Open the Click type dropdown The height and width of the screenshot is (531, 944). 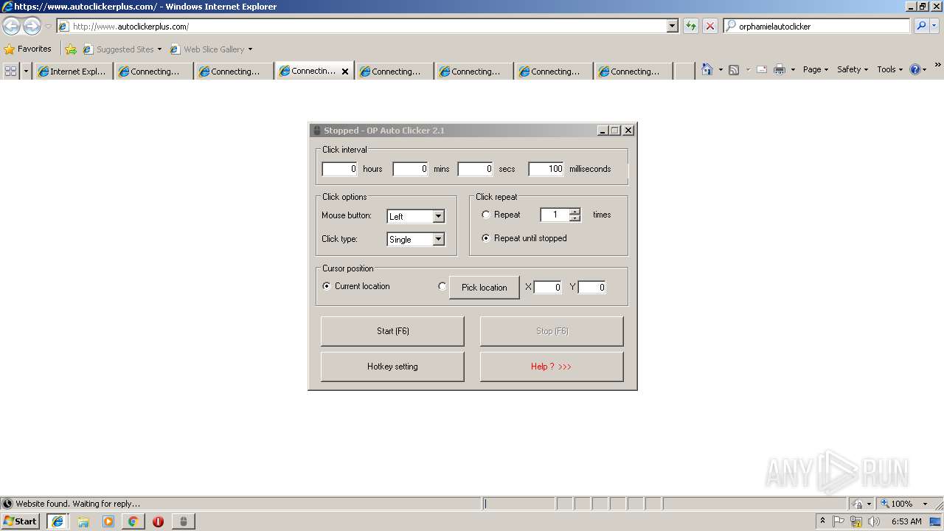(439, 239)
